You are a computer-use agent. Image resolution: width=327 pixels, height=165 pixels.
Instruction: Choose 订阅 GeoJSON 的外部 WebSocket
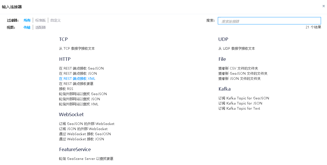tap(87, 124)
